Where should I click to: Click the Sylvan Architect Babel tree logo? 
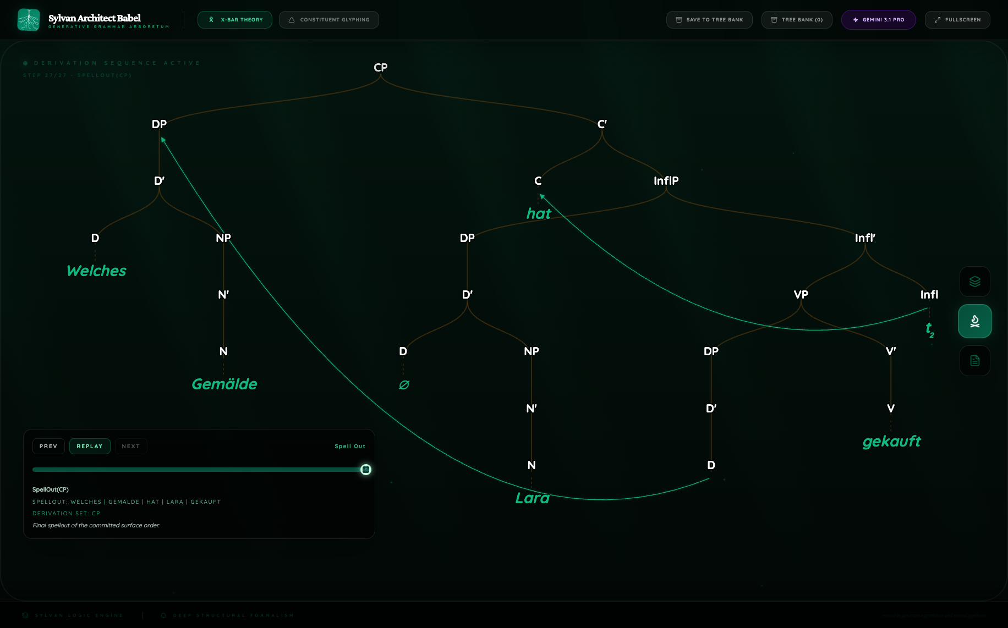coord(29,20)
